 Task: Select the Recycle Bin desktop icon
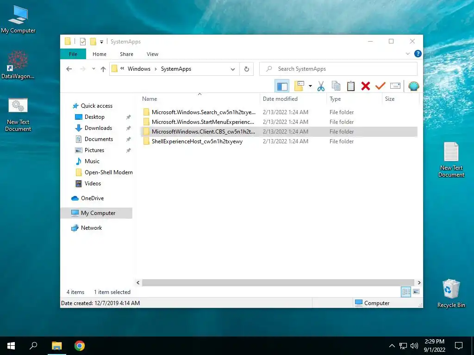pyautogui.click(x=451, y=294)
